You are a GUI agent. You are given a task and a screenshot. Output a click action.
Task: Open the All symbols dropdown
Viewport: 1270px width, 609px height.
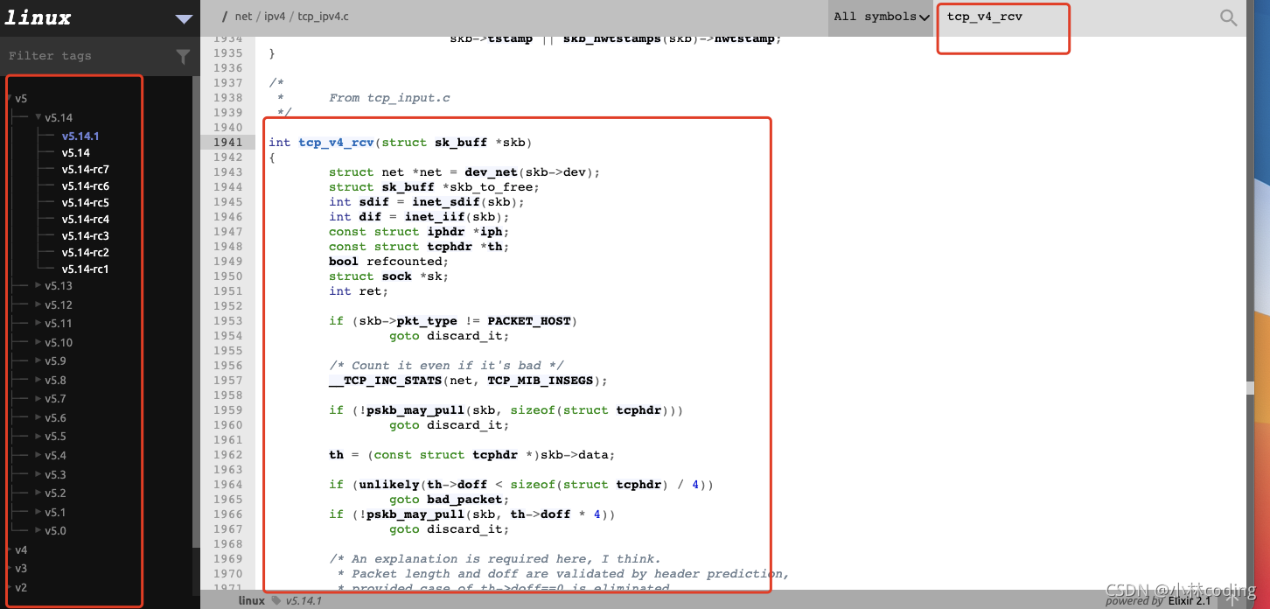(x=881, y=17)
